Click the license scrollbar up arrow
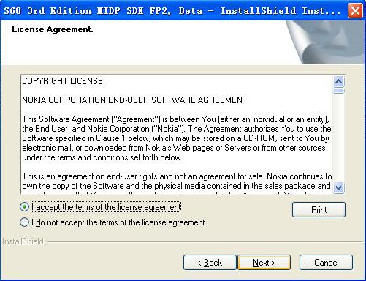 (338, 81)
